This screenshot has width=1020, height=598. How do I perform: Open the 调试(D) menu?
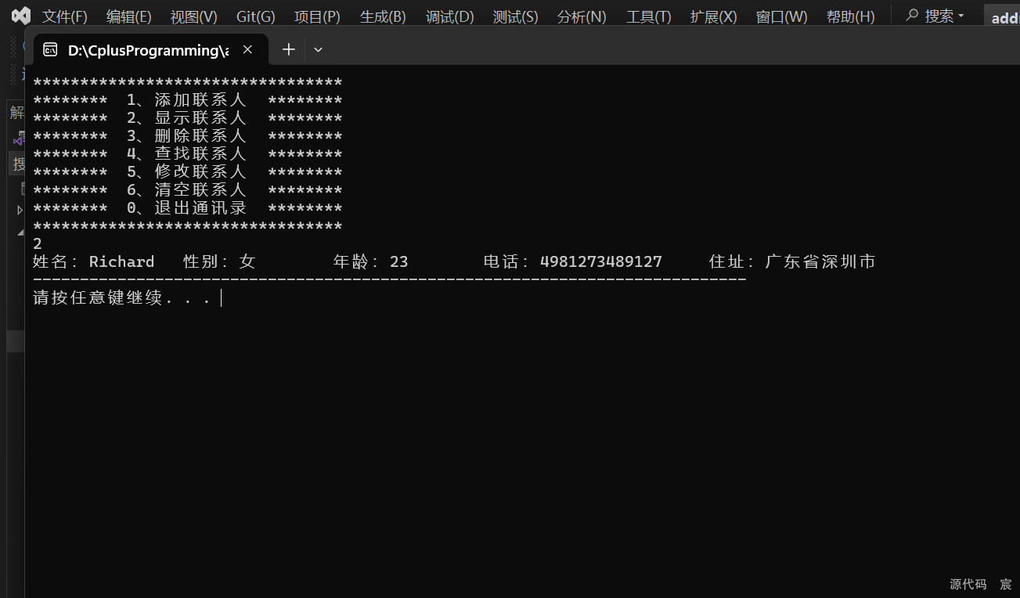(449, 16)
